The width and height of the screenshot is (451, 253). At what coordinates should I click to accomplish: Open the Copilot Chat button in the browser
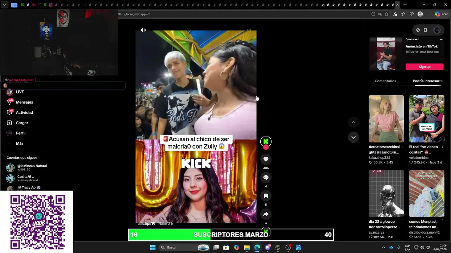(x=441, y=14)
